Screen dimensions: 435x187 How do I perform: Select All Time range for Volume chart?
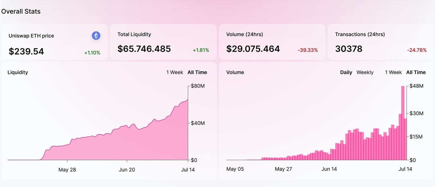point(416,72)
